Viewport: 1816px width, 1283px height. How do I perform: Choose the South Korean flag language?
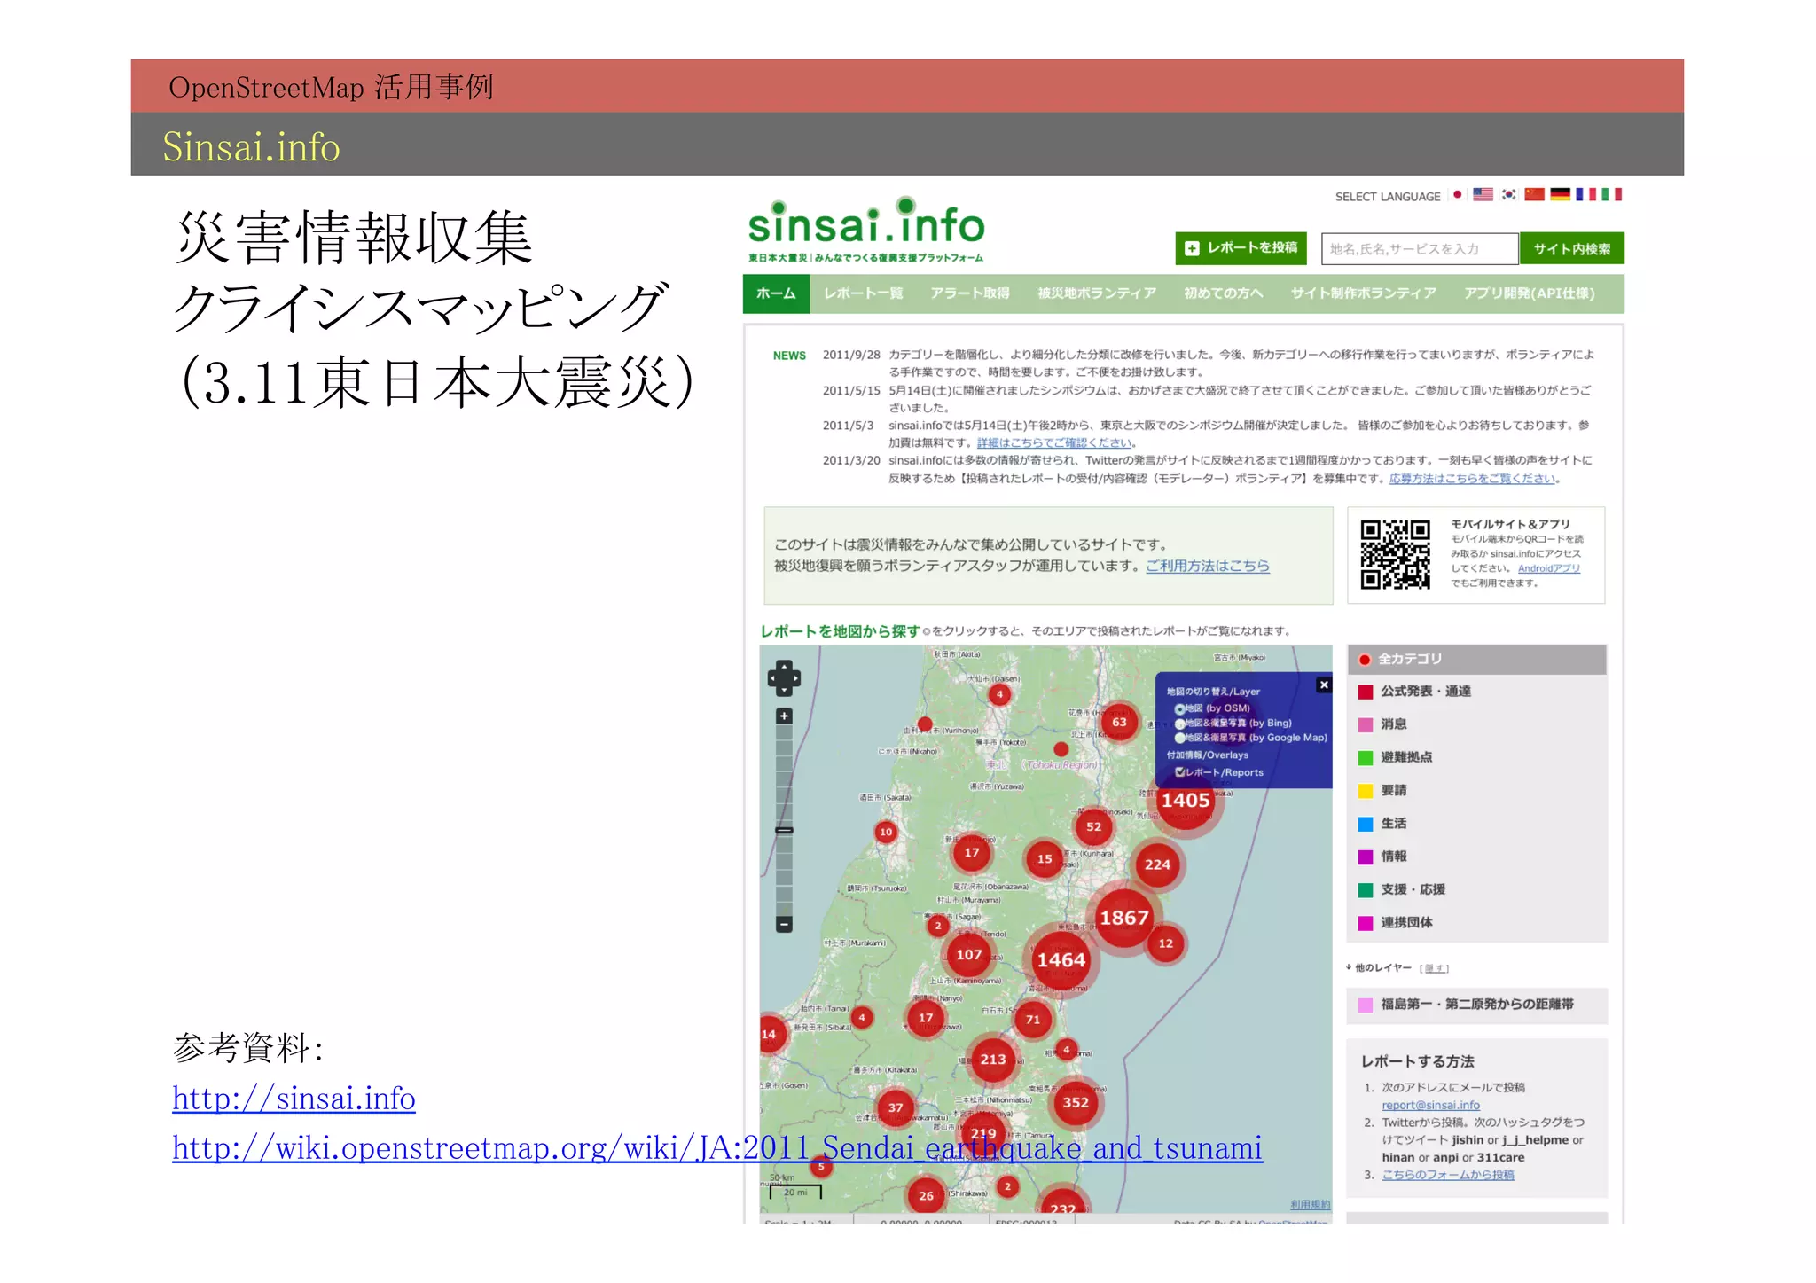click(1508, 194)
